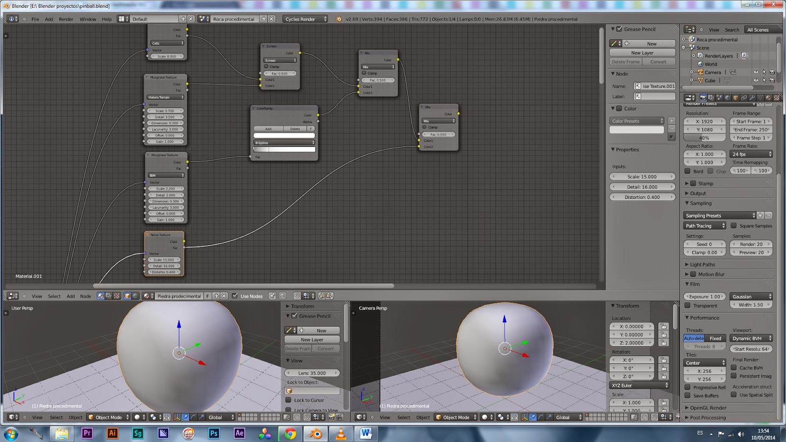This screenshot has height=442, width=786.
Task: Click the snap magnet icon in node editor header
Action: (296, 296)
